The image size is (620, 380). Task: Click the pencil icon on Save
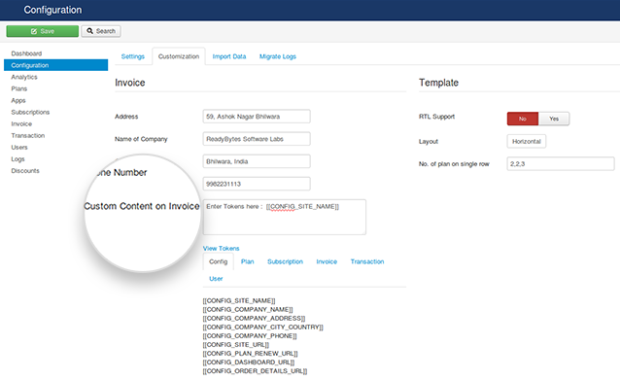point(34,31)
